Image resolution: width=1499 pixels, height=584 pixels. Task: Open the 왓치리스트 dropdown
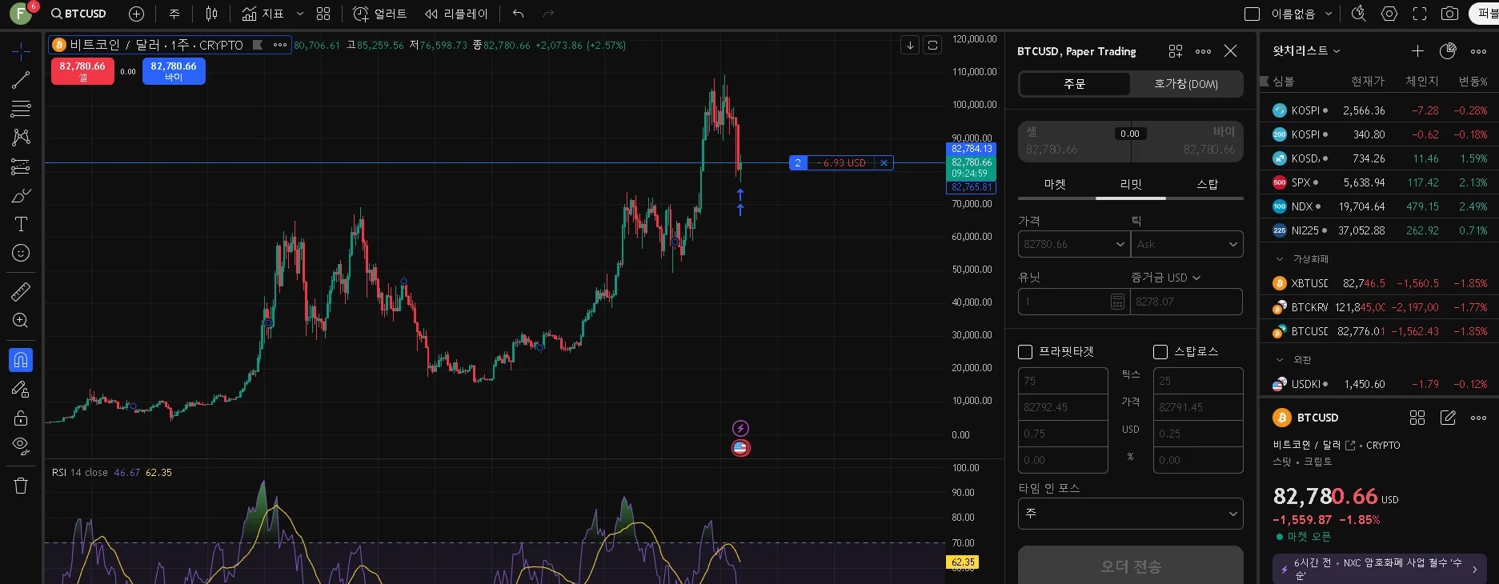[1306, 51]
